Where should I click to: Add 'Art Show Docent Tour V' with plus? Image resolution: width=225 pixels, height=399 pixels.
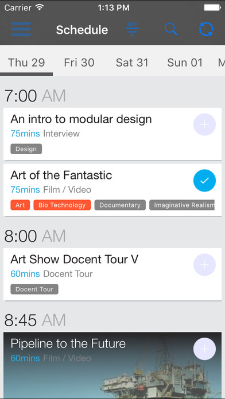[204, 265]
